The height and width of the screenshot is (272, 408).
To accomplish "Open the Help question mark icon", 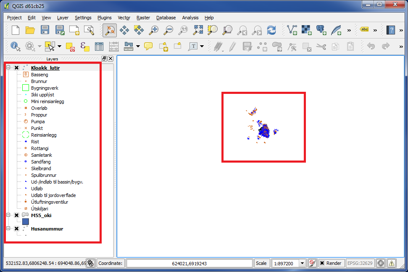I will pos(391,30).
